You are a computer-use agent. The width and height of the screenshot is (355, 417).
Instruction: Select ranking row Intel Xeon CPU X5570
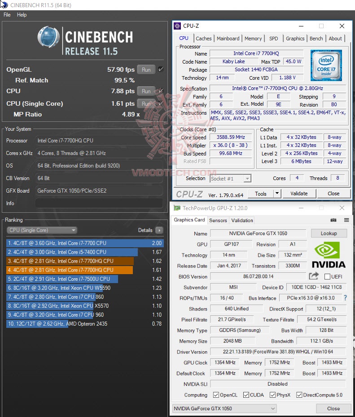point(85,305)
